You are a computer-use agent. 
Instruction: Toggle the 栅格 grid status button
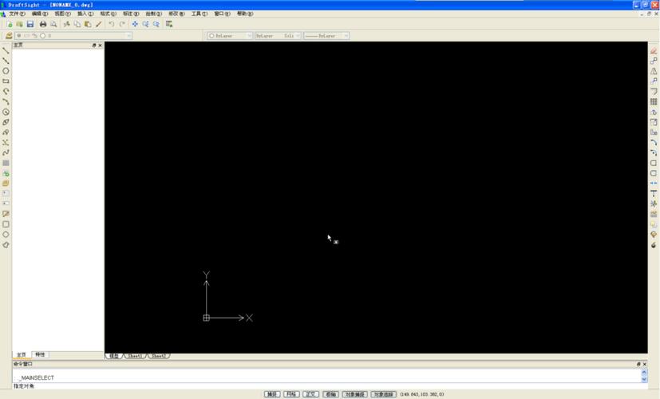pos(291,394)
